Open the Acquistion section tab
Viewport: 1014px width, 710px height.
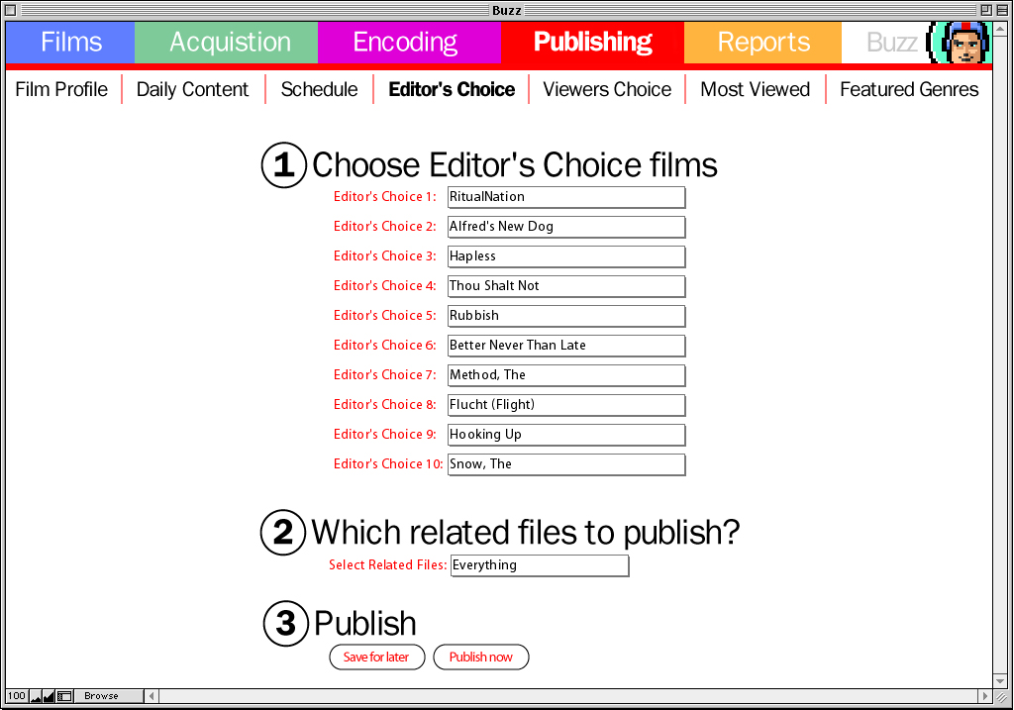coord(227,42)
